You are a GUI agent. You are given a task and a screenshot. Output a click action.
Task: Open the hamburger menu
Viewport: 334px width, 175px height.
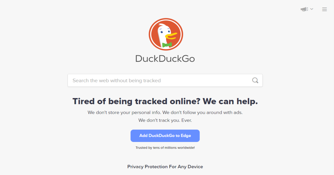click(325, 9)
